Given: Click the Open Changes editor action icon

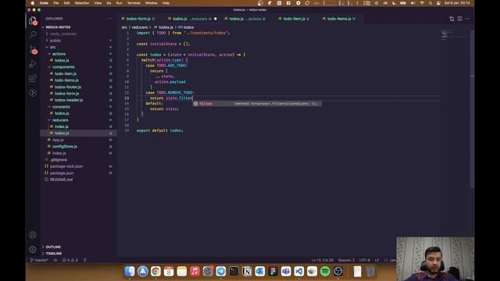Looking at the screenshot, I should pyautogui.click(x=452, y=19).
